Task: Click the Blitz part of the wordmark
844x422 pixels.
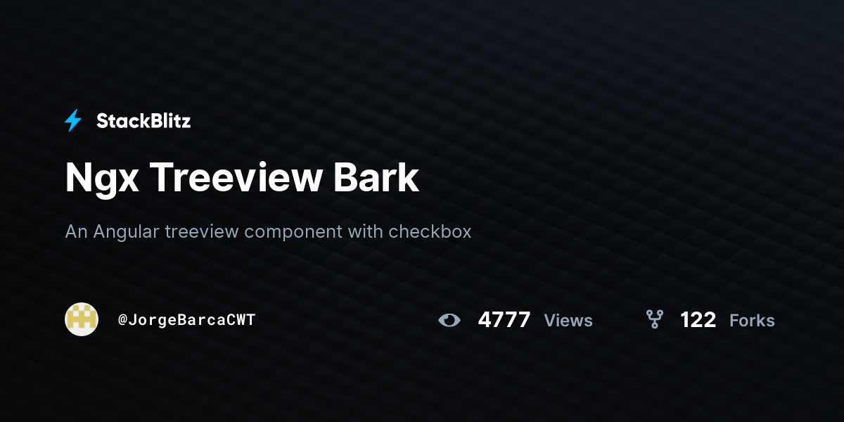Action: 168,121
